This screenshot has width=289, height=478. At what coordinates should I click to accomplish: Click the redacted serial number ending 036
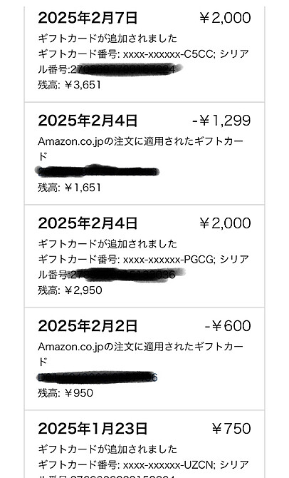[127, 275]
